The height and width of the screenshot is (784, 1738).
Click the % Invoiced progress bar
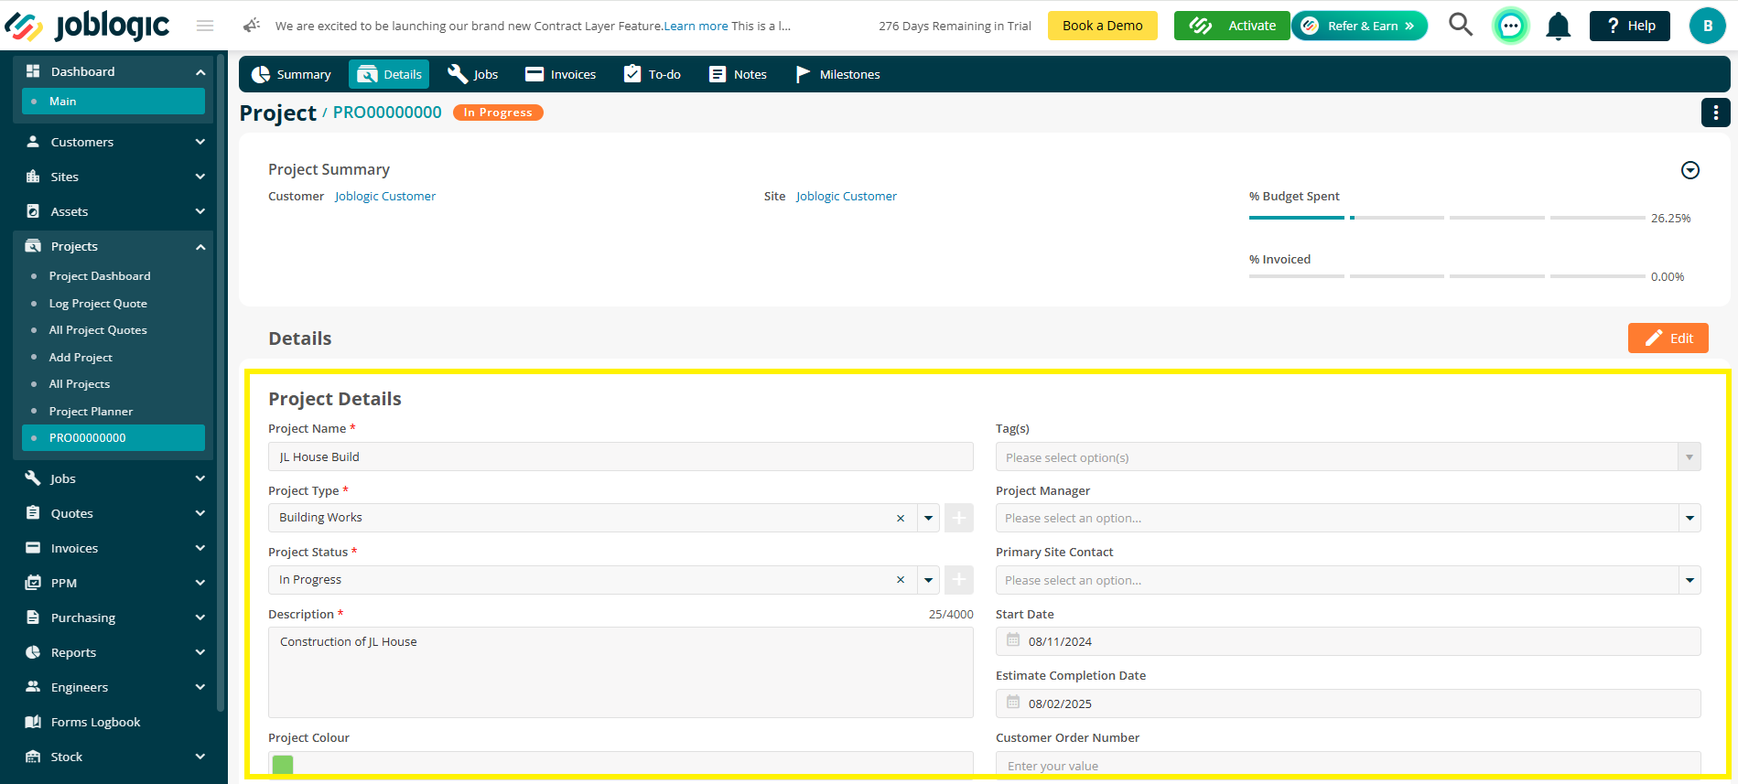point(1447,276)
